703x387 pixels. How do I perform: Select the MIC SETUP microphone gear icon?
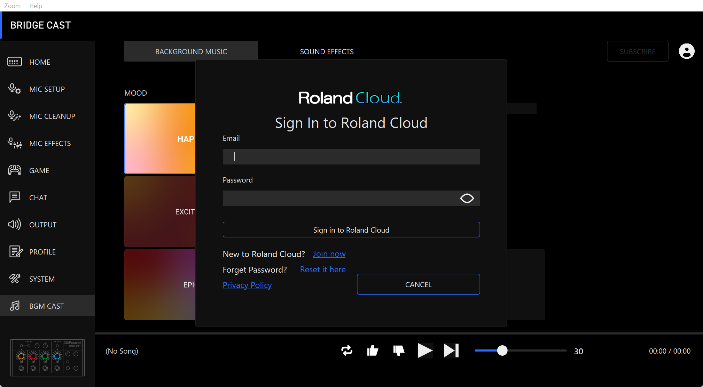tap(15, 89)
